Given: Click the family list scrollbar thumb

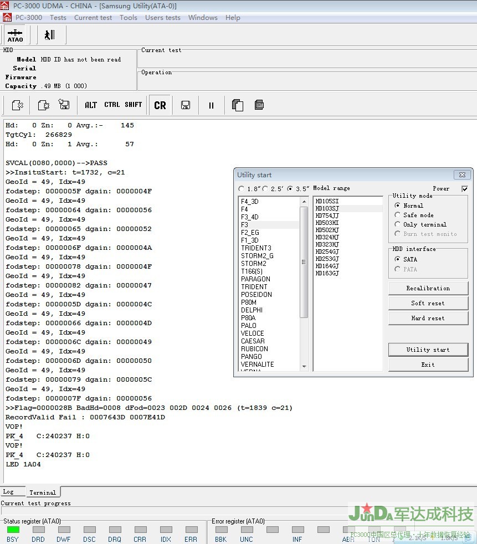Looking at the screenshot, I should pos(304,262).
